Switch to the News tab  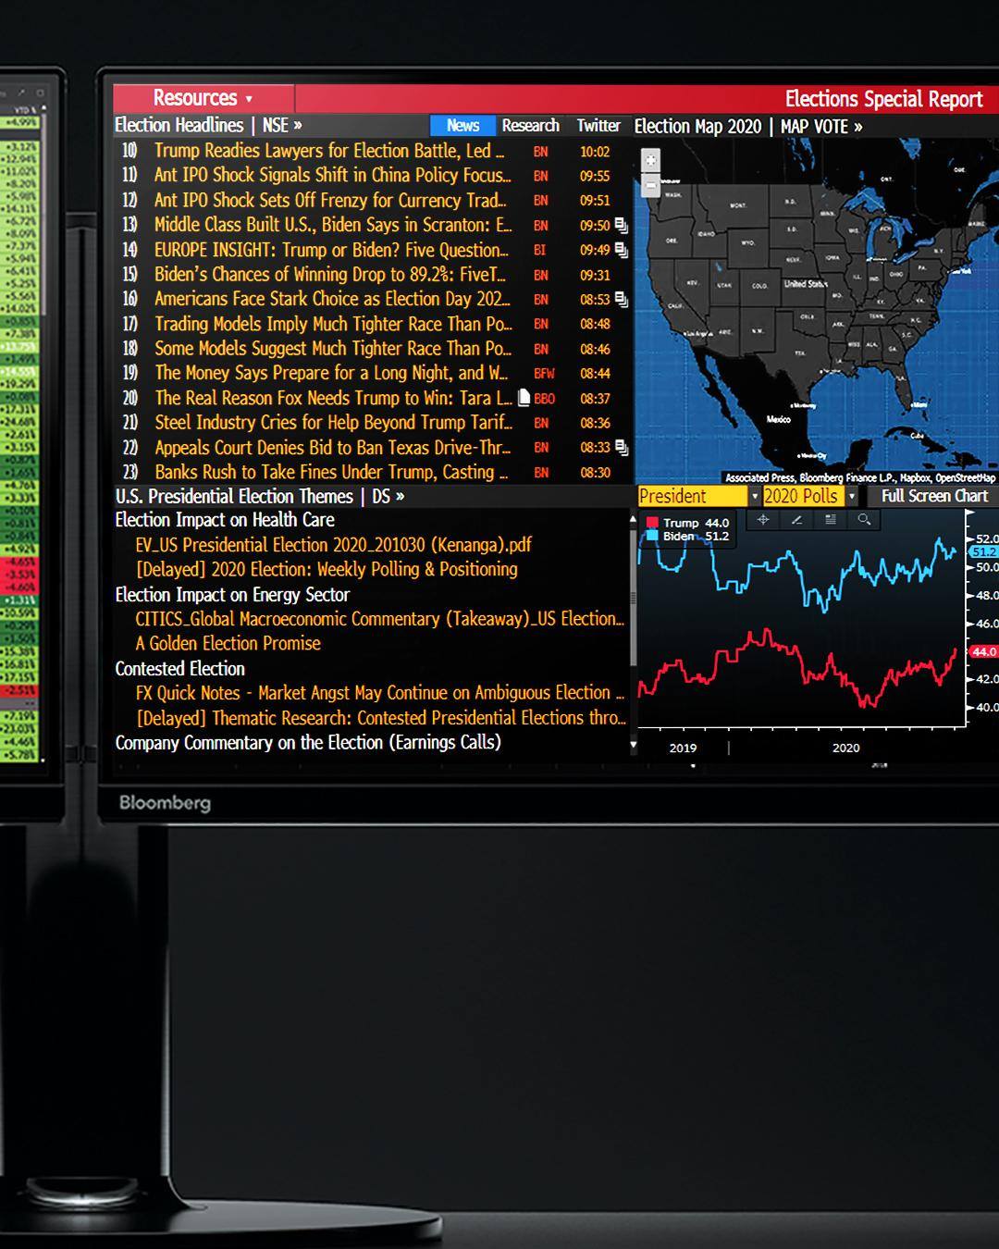(462, 126)
